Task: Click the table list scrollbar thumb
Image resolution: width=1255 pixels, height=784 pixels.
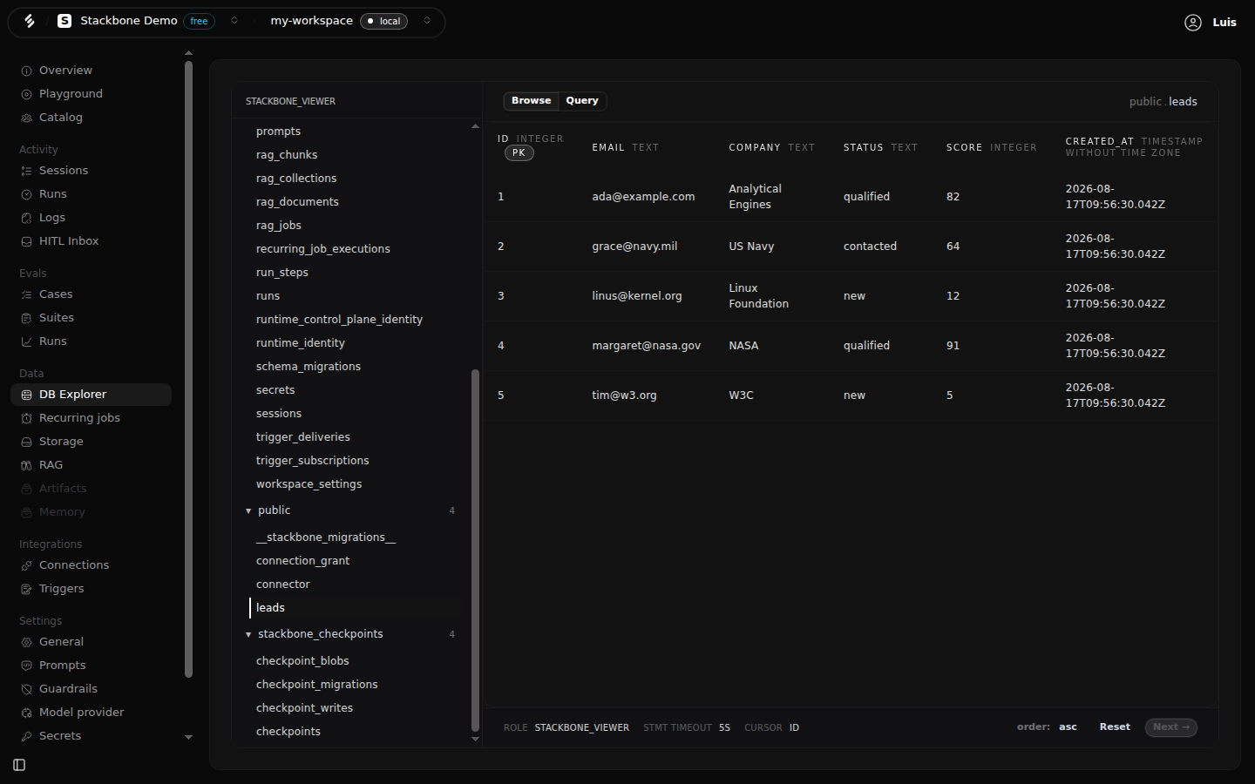Action: tap(475, 551)
